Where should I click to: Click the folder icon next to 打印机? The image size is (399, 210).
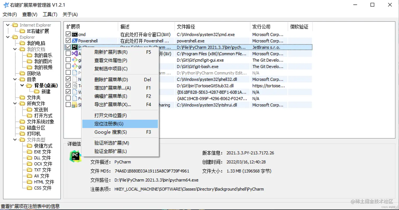point(22,134)
